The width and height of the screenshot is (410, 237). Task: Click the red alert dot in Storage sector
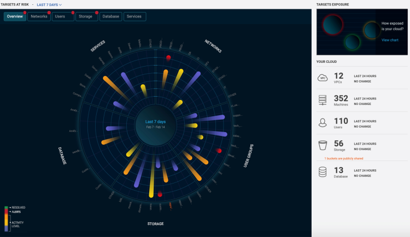tap(160, 194)
